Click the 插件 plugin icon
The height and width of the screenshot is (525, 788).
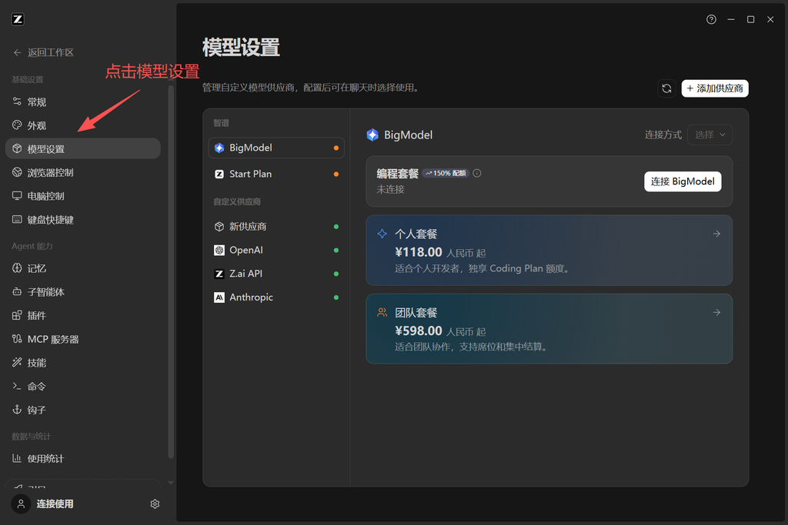click(17, 315)
